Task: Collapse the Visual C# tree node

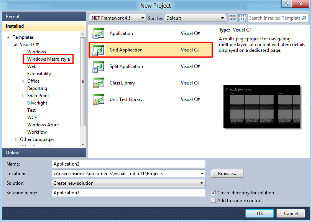Action: tap(15, 45)
